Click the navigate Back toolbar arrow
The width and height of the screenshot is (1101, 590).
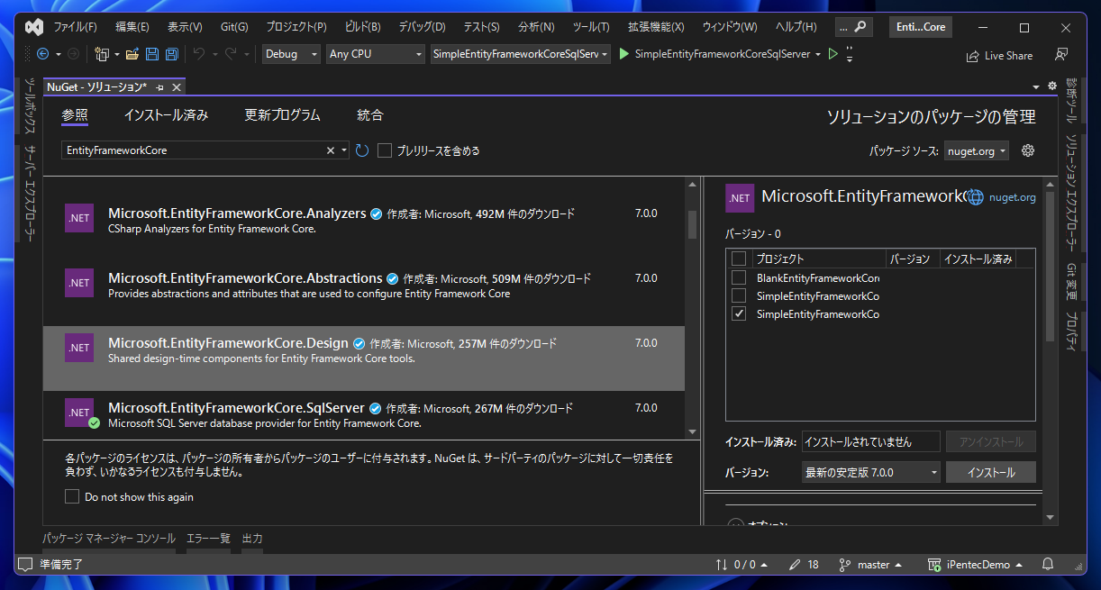pos(43,54)
